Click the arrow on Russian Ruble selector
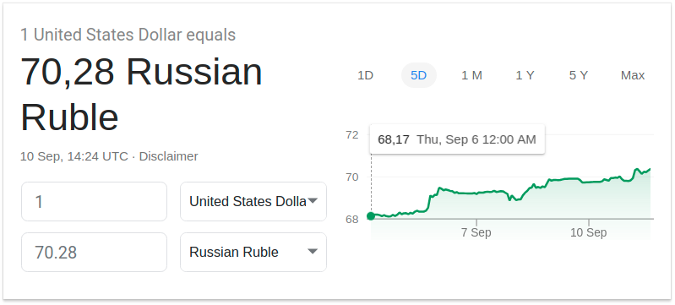This screenshot has width=675, height=305. [313, 252]
